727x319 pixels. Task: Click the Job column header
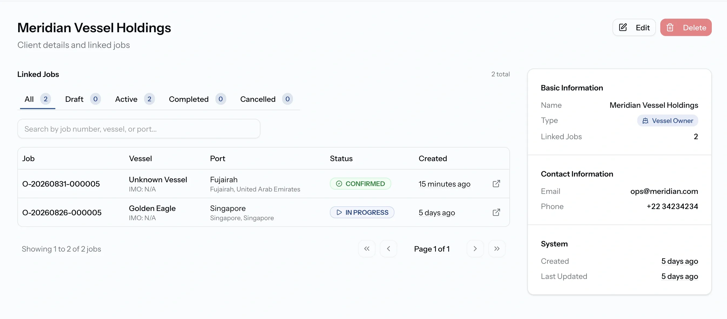tap(28, 158)
